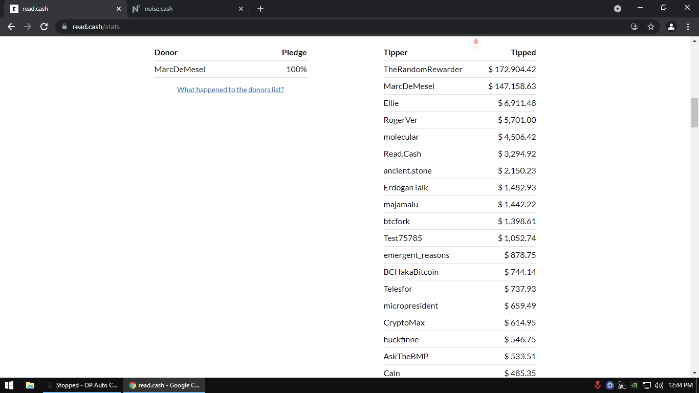Open the Windows Start menu
This screenshot has width=699, height=393.
pos(9,385)
